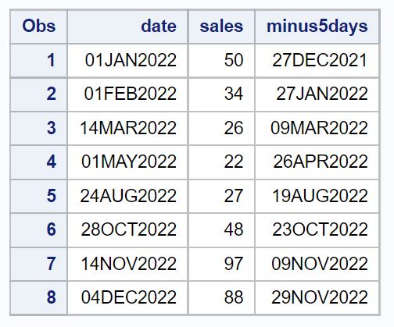Image resolution: width=394 pixels, height=327 pixels.
Task: Click the Obs column header
Action: point(38,27)
